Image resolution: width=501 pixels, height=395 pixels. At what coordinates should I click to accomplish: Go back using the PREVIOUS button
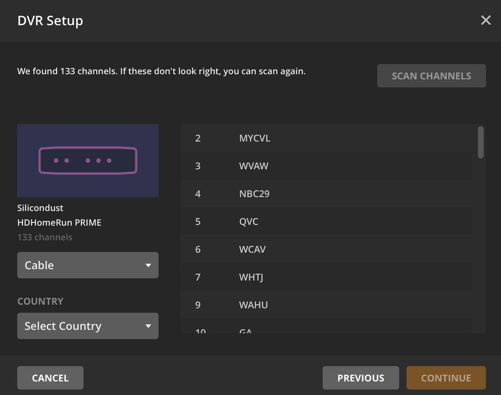(361, 377)
